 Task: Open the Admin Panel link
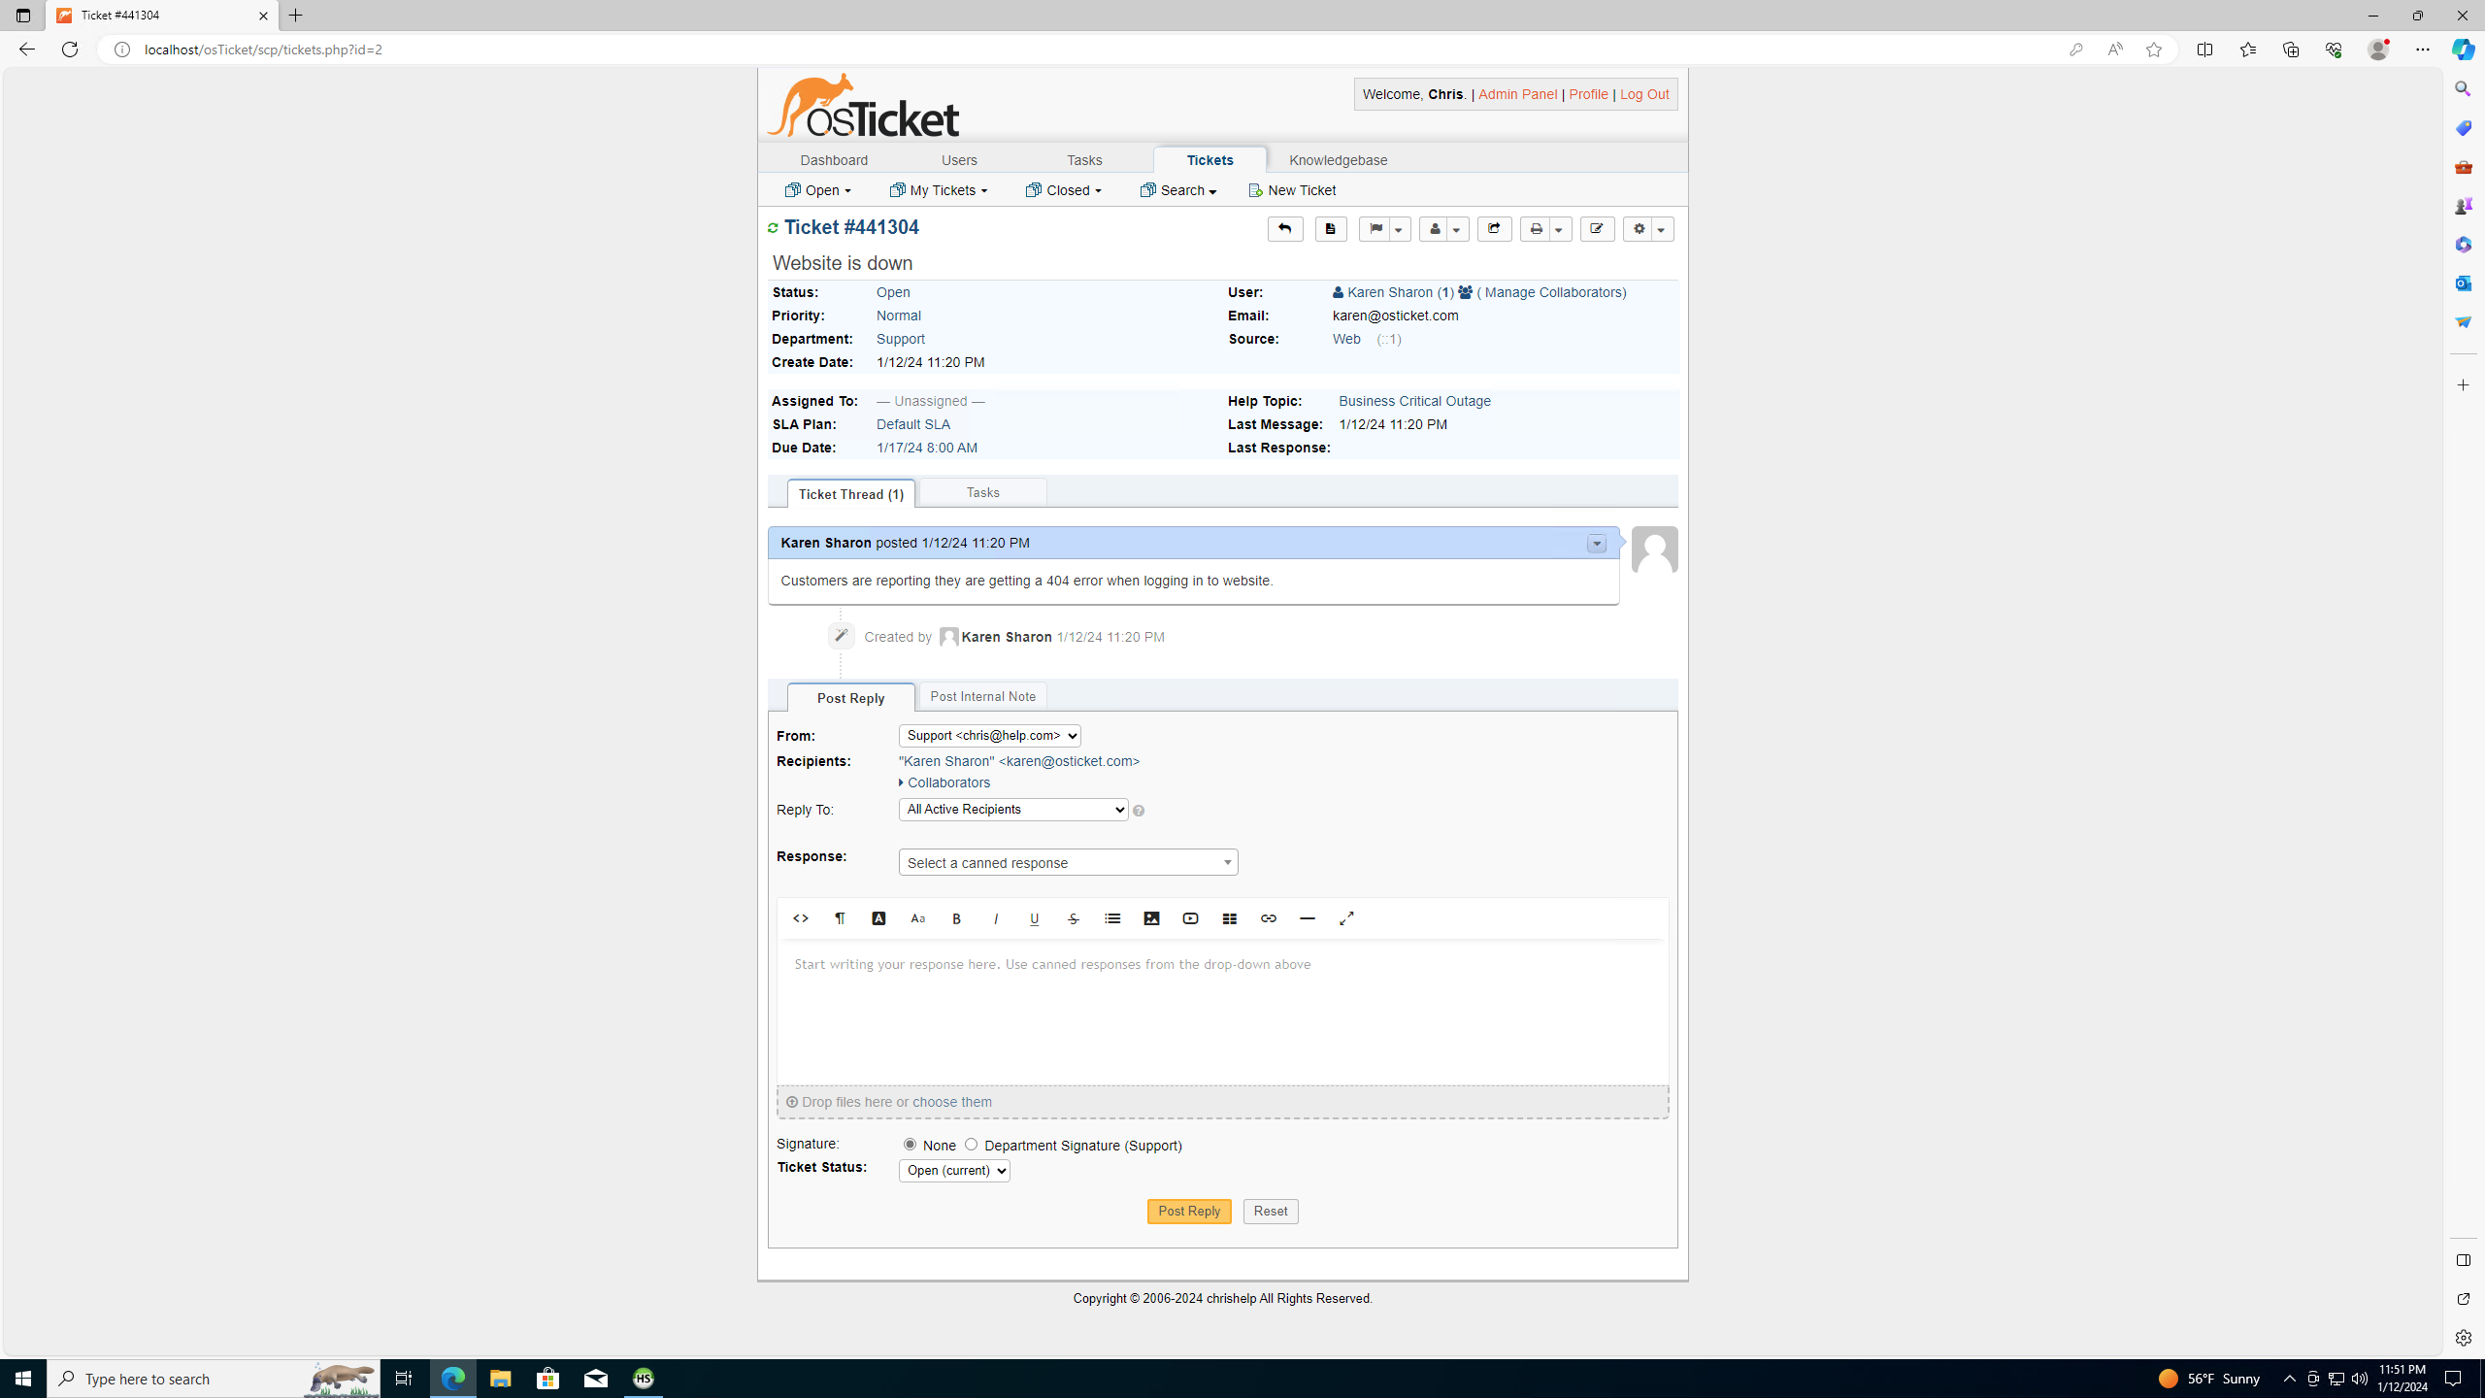pyautogui.click(x=1517, y=94)
